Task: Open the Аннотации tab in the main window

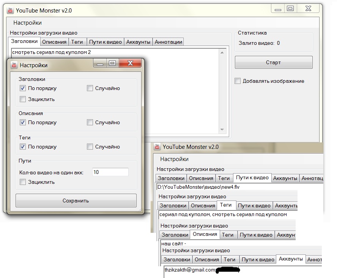Action: 168,42
